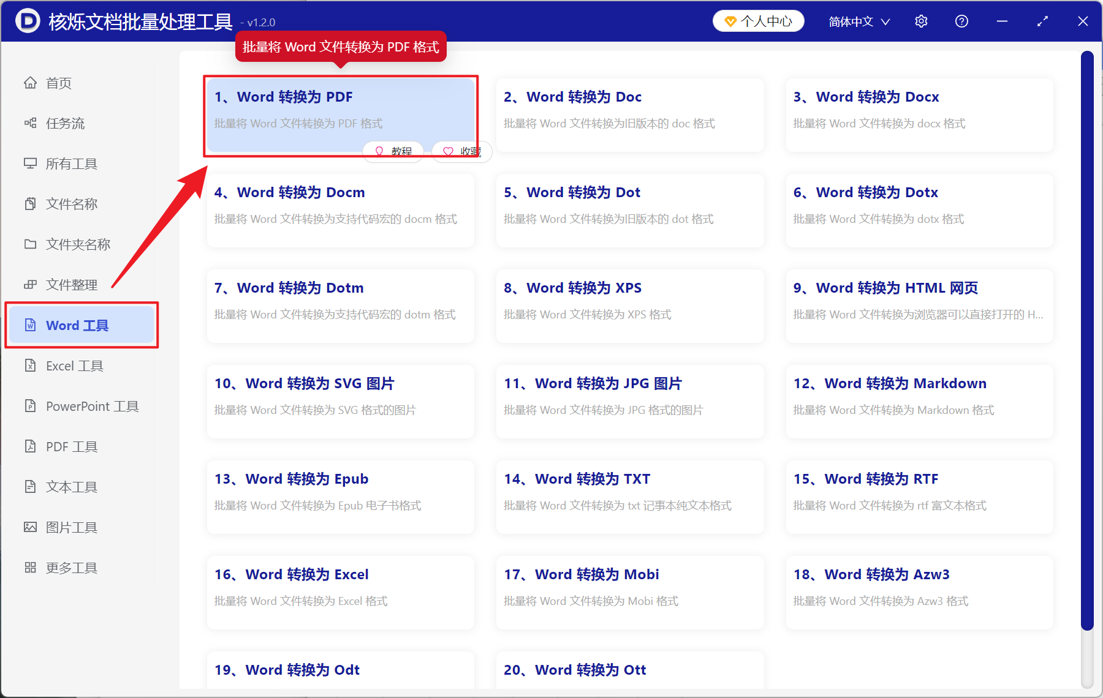This screenshot has width=1103, height=698.
Task: Open the 个人中心 user center button
Action: (x=758, y=21)
